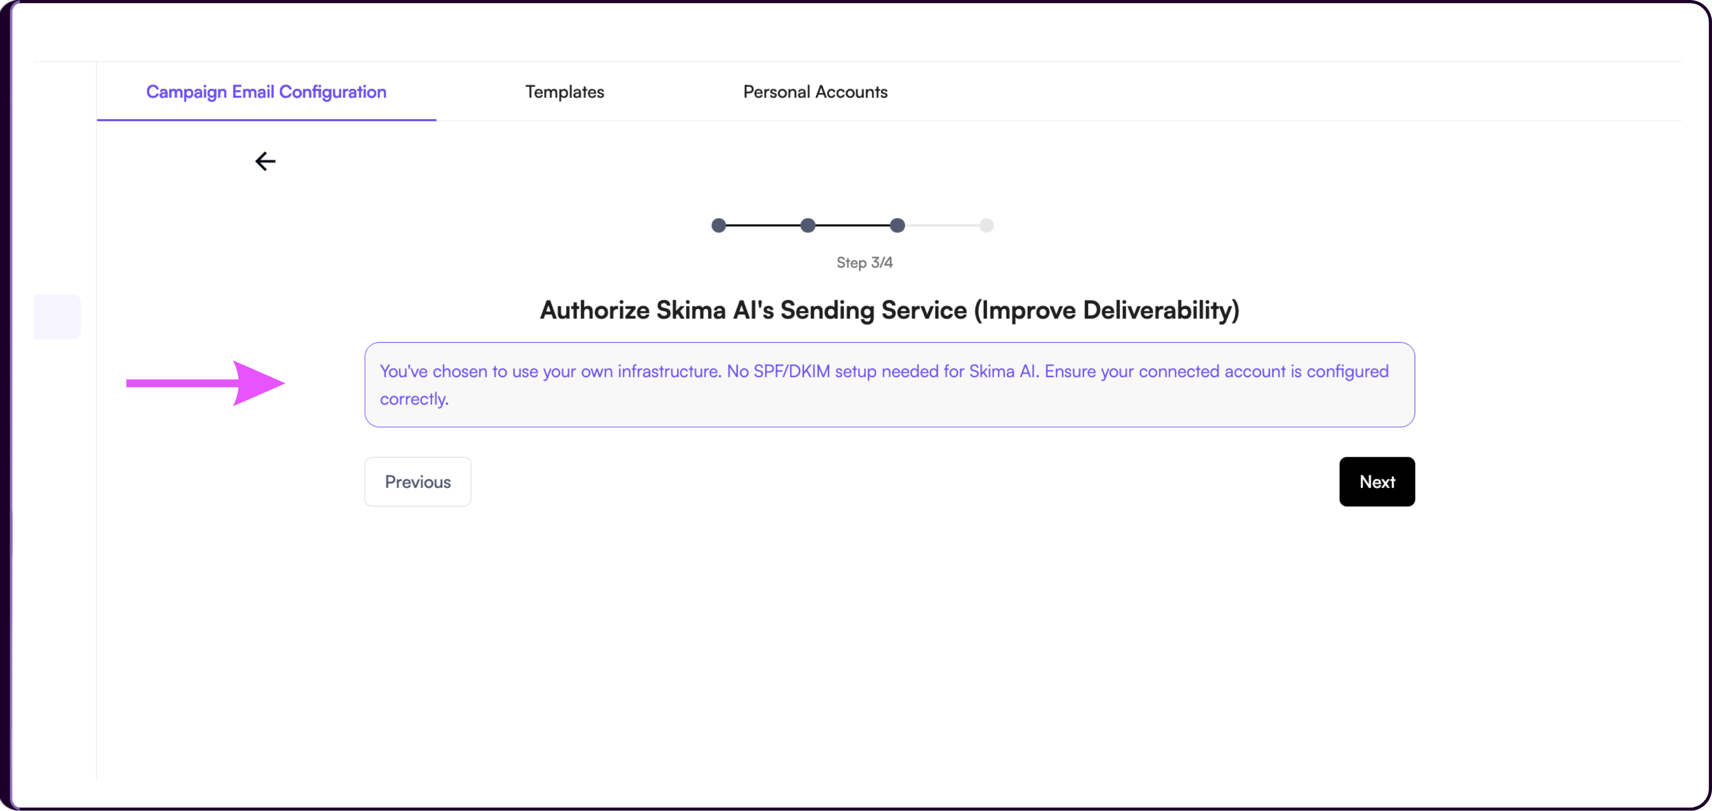Select the second step dot in progress indicator

click(x=807, y=225)
